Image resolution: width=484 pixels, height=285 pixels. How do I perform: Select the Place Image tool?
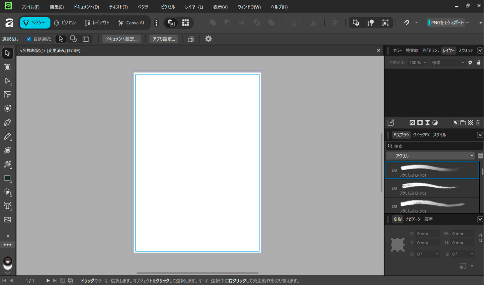(7, 220)
